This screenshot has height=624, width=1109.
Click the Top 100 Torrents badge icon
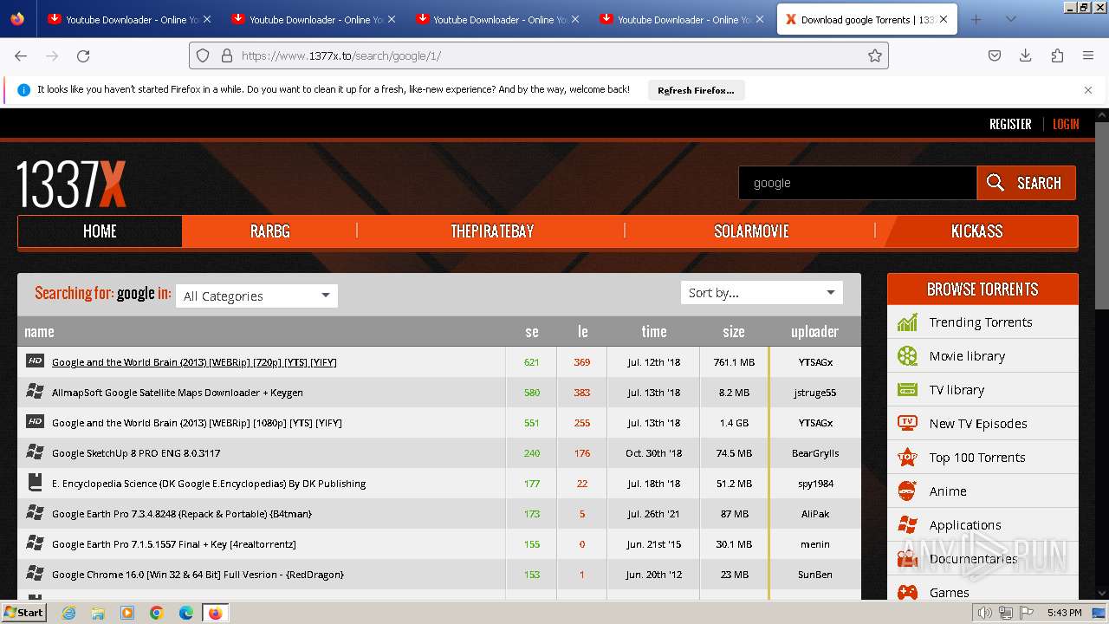coord(907,457)
